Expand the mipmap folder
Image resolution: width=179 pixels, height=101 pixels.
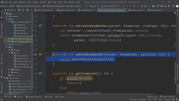[9, 70]
